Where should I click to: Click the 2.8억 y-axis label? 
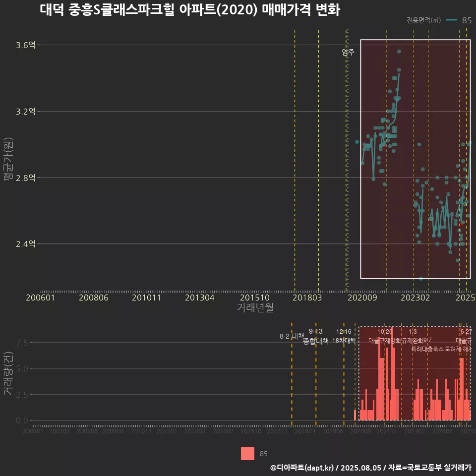[x=25, y=178]
